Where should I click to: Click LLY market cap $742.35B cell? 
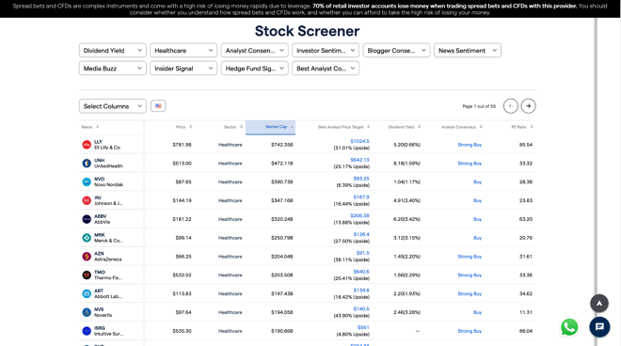tap(282, 145)
